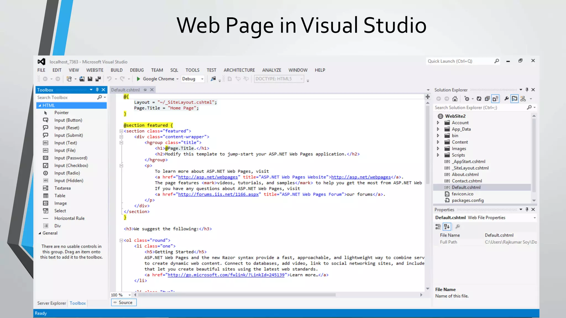Switch to Server Explorer tab
This screenshot has width=566, height=318.
(52, 303)
